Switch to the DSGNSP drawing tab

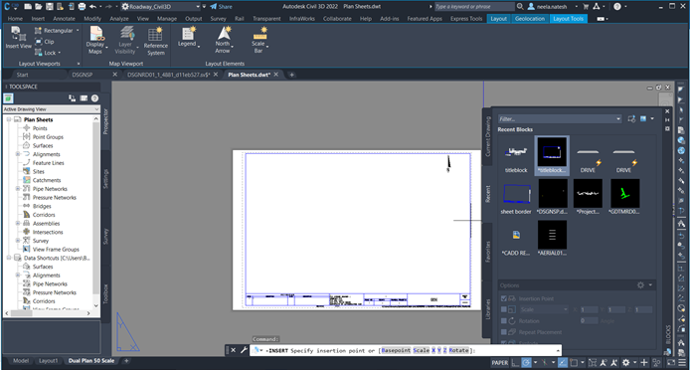click(83, 75)
